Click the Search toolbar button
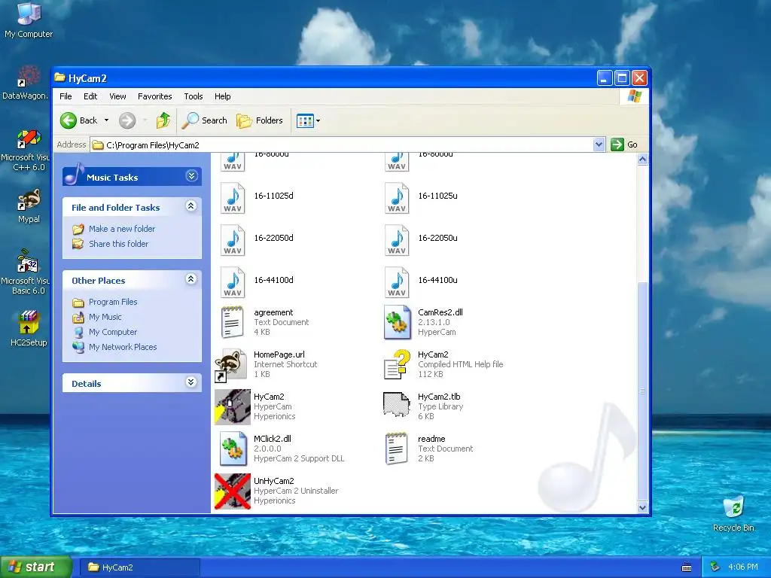Image resolution: width=771 pixels, height=578 pixels. pos(205,120)
